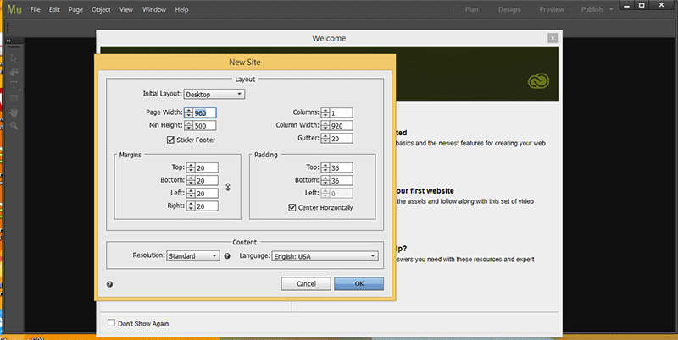Open the Window menu
Viewport: 678px width, 340px height.
click(x=154, y=9)
